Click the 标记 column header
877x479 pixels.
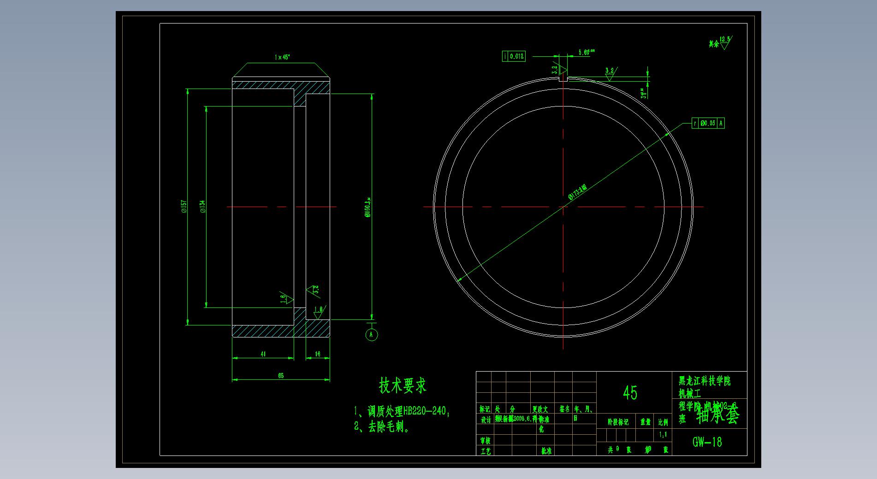click(485, 409)
